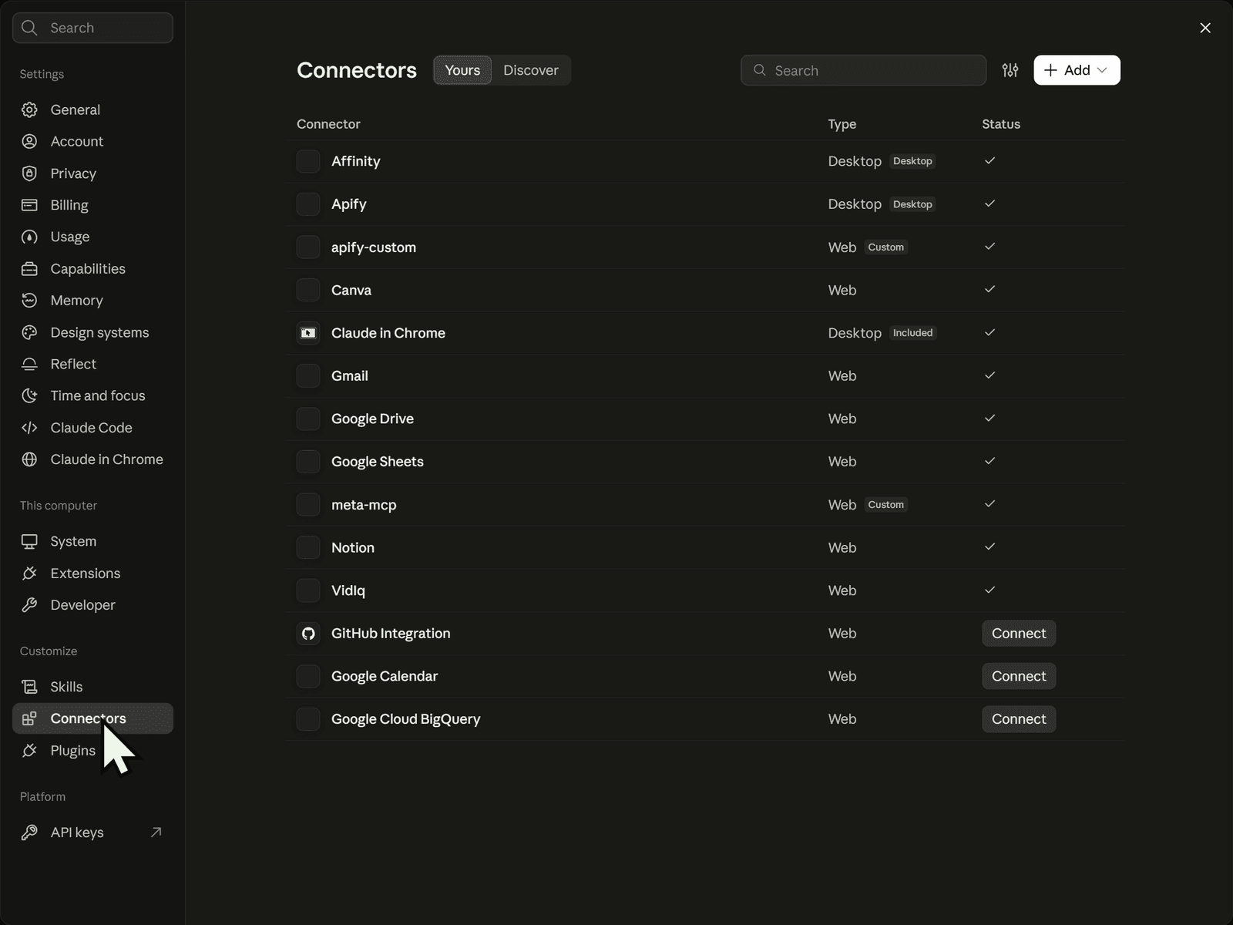Select the VidIq connector name
This screenshot has height=925, width=1233.
pos(348,590)
